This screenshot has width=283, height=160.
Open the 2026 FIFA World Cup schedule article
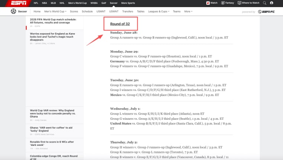coord(53,21)
